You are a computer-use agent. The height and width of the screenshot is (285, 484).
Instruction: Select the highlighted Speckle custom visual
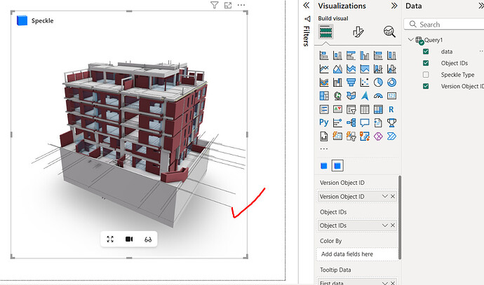pyautogui.click(x=337, y=166)
